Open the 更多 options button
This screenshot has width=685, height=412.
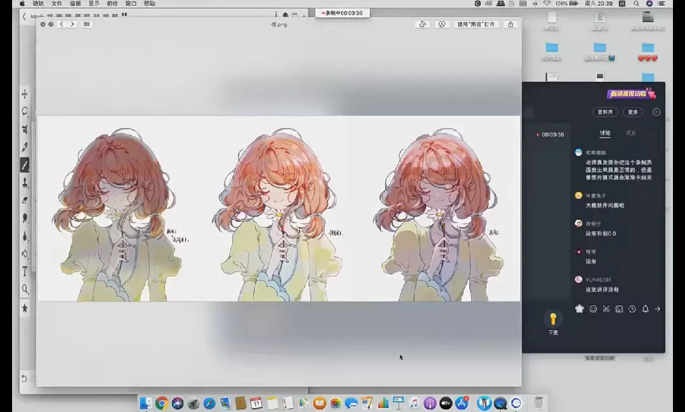coord(632,112)
